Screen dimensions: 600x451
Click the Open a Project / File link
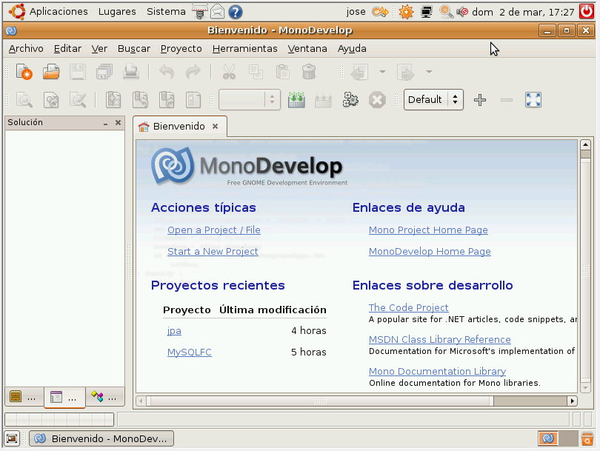coord(214,230)
